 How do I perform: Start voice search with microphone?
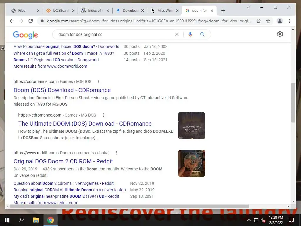(190, 34)
